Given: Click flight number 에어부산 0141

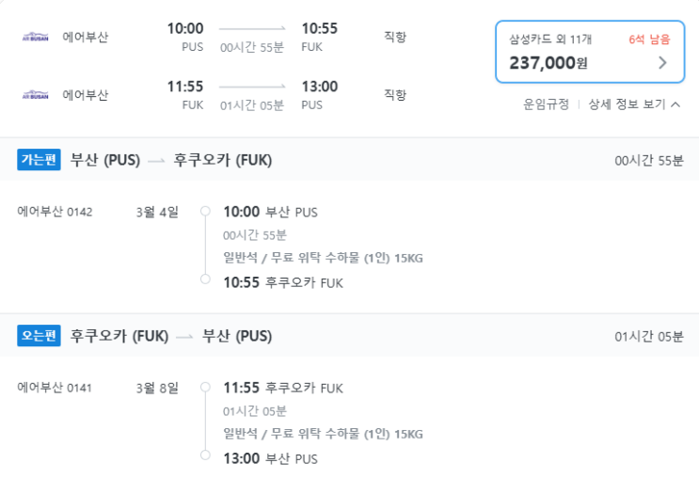Looking at the screenshot, I should click(56, 387).
